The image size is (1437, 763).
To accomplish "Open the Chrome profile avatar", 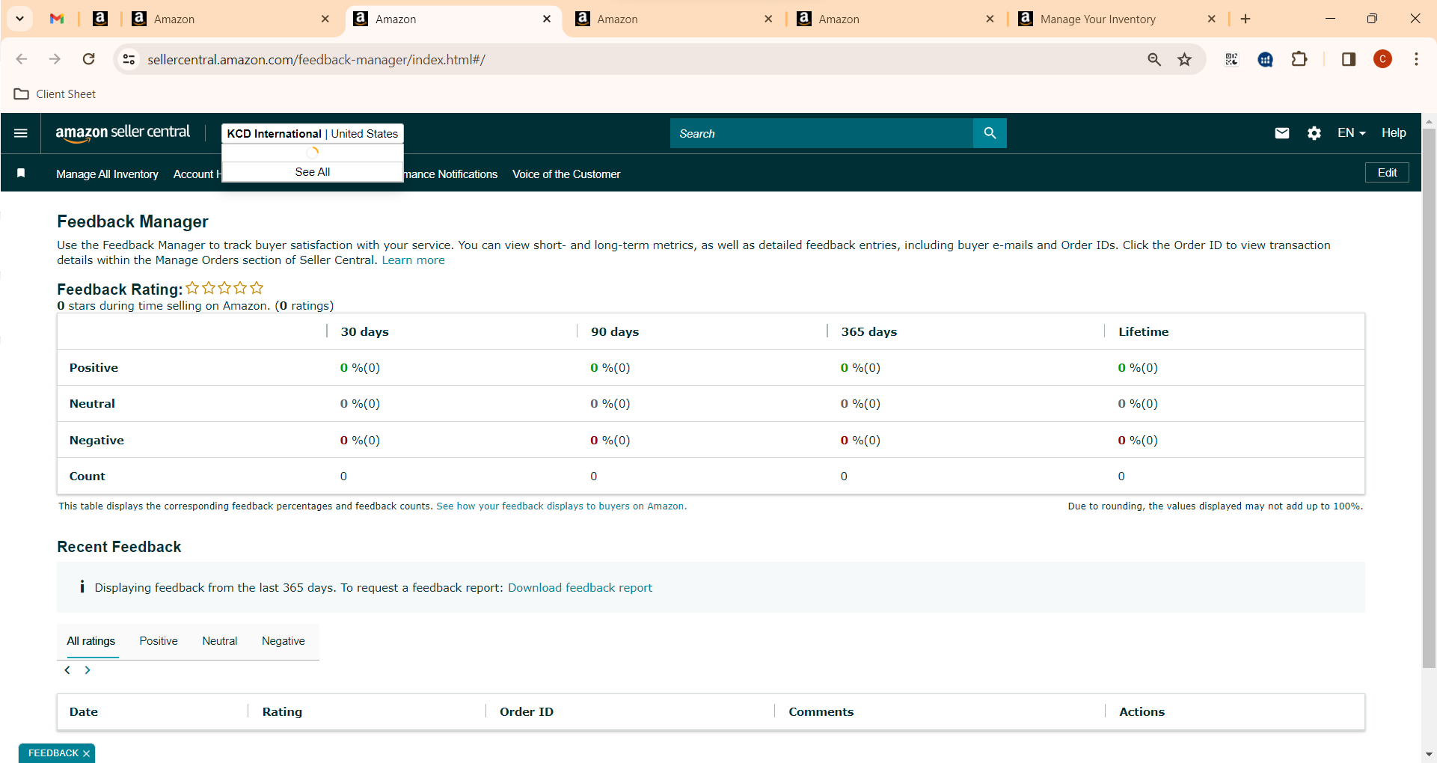I will coord(1382,59).
